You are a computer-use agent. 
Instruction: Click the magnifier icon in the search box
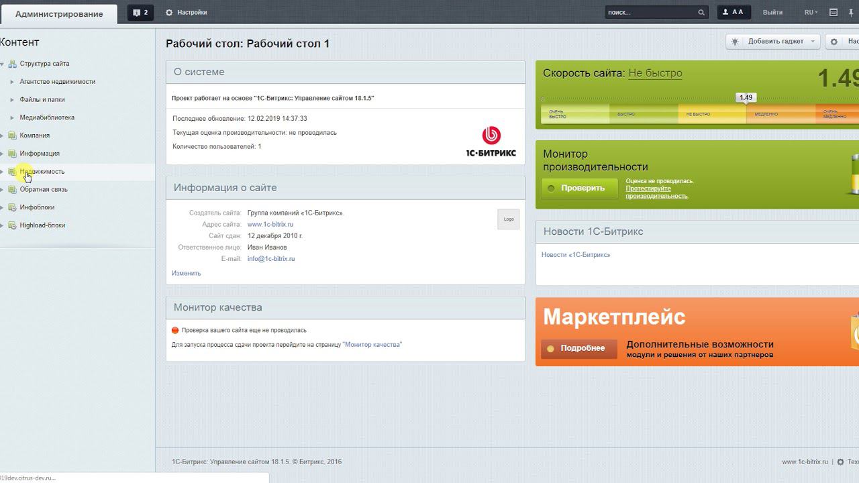701,13
